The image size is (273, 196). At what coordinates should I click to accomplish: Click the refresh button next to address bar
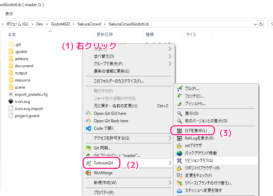(261, 24)
